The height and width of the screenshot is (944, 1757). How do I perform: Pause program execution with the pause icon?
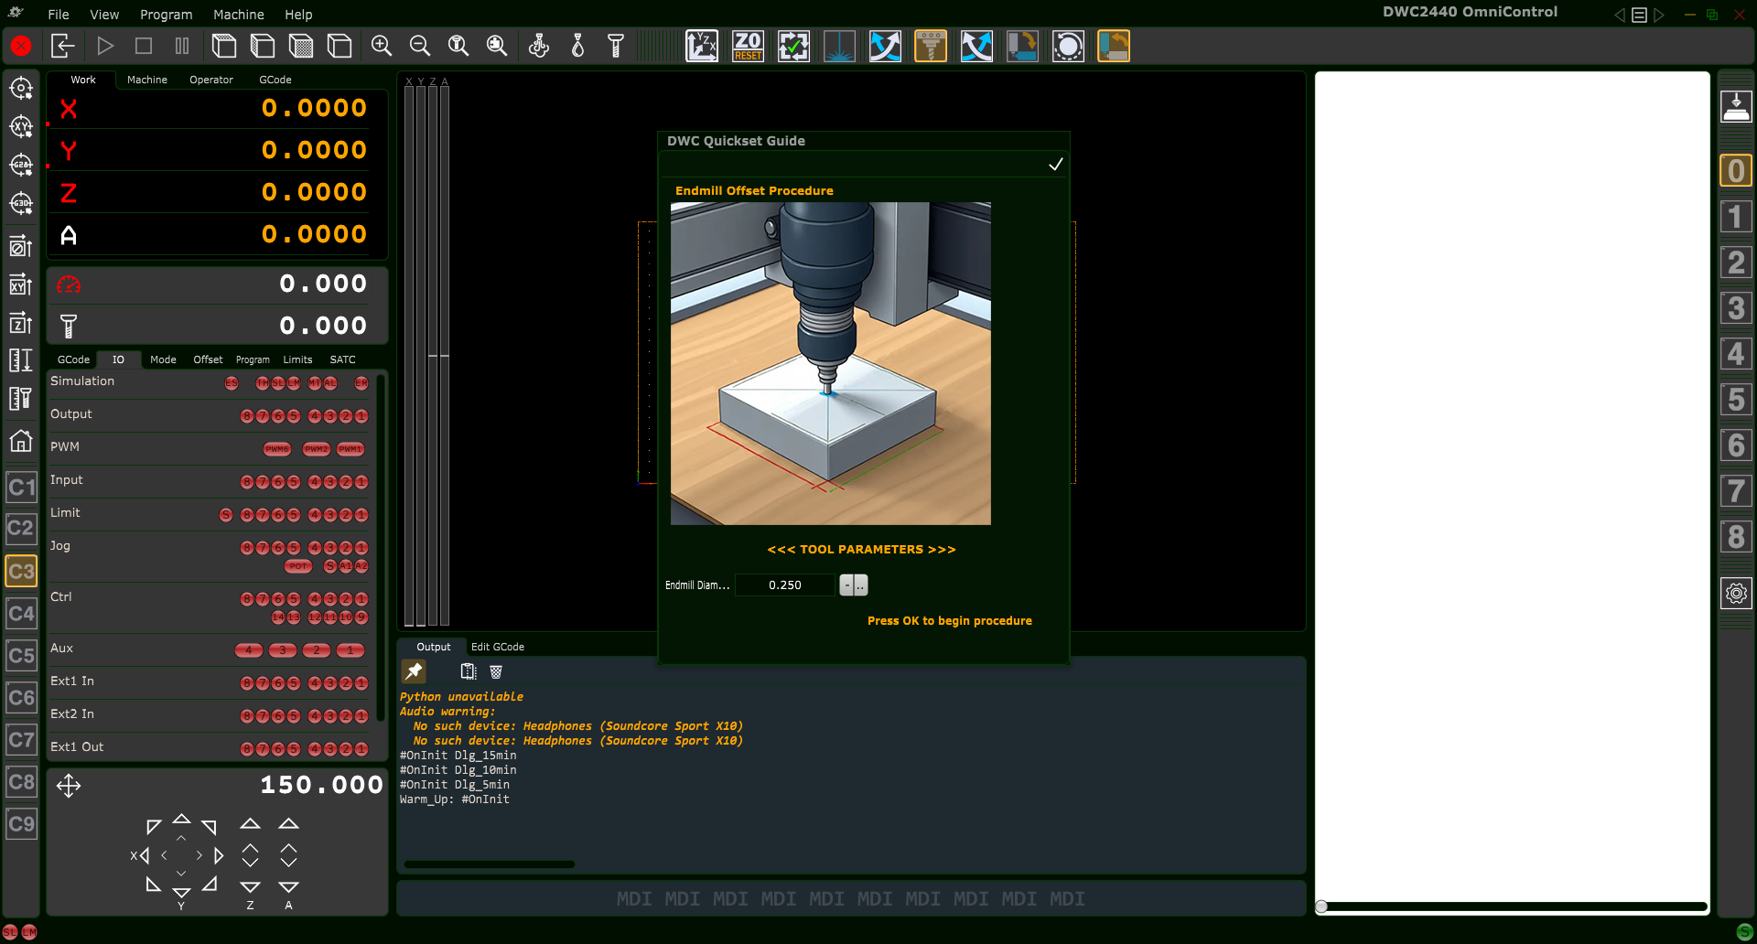(x=181, y=46)
